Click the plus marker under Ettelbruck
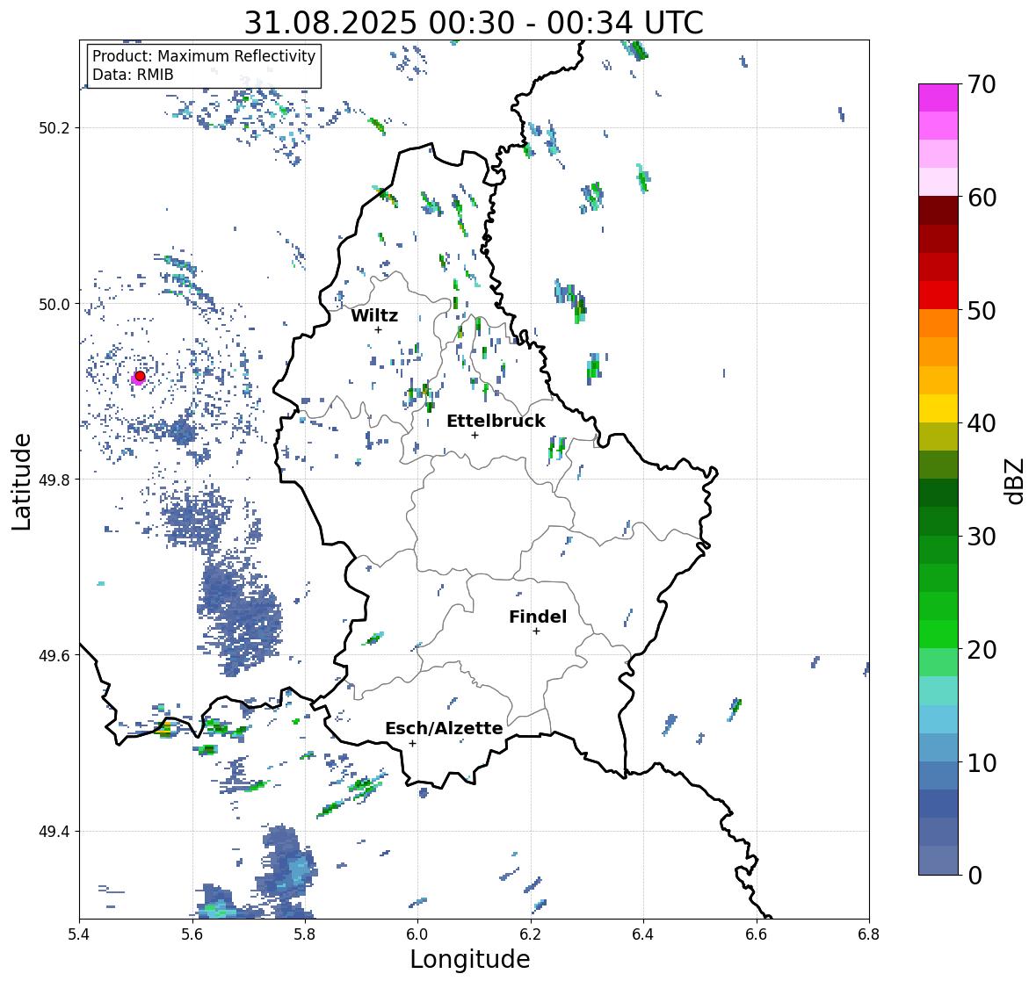 click(x=475, y=435)
